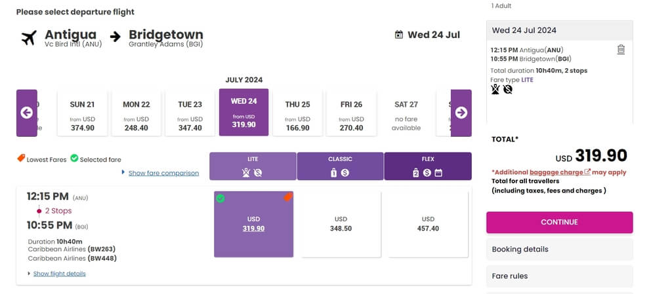Expand the Booking details section

(559, 249)
